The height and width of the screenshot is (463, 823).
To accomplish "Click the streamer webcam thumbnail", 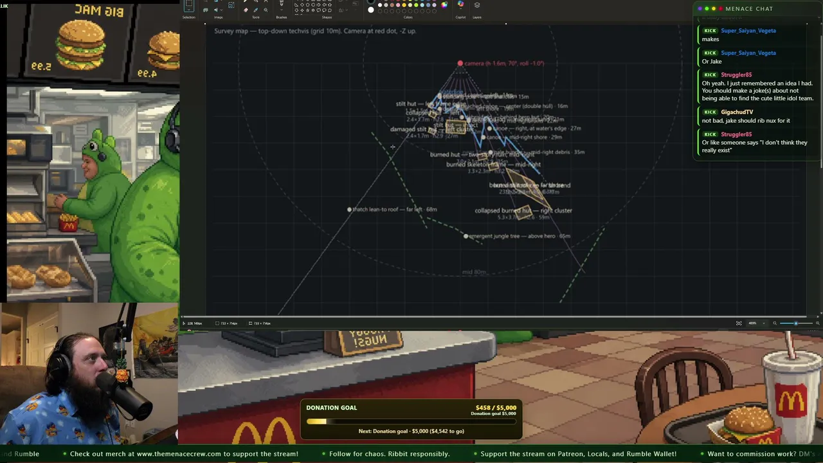I will coord(89,374).
